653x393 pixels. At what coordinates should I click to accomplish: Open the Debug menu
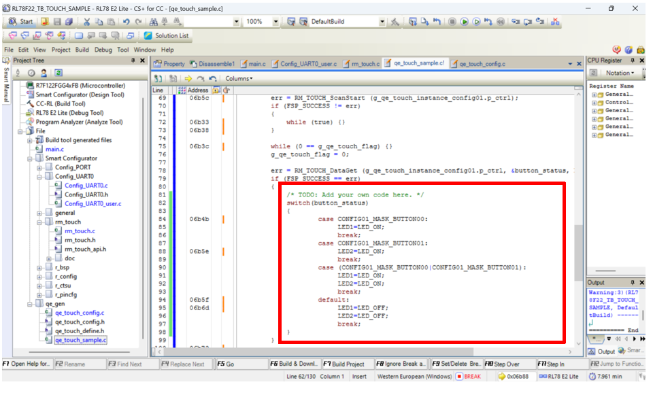pyautogui.click(x=103, y=50)
